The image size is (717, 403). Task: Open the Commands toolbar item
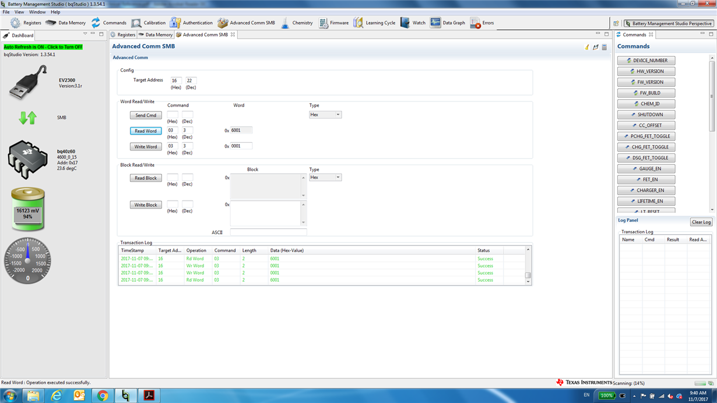108,23
